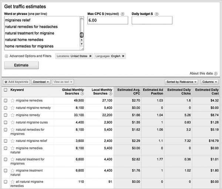
Task: Open the Download dropdown
Action: pos(41,82)
